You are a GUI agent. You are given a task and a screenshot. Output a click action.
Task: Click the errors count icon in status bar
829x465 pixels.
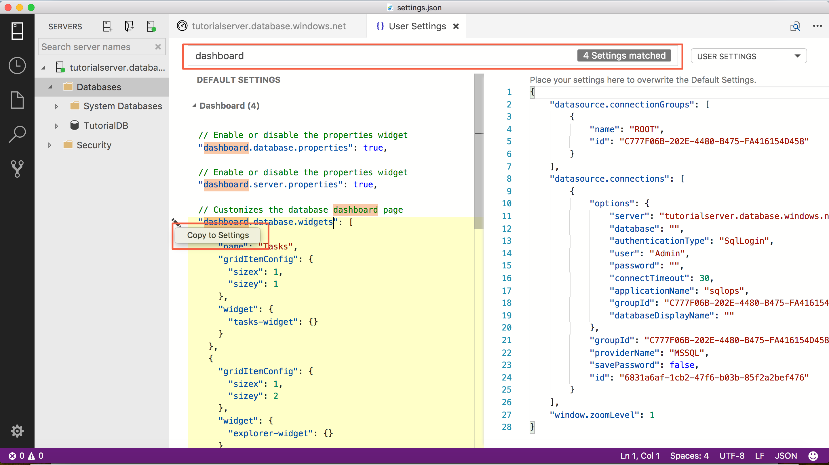[x=12, y=456]
